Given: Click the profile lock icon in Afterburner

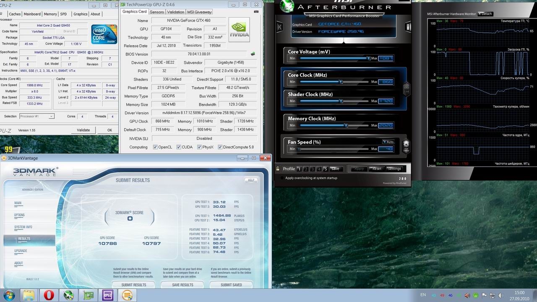Looking at the screenshot, I should coord(278,169).
